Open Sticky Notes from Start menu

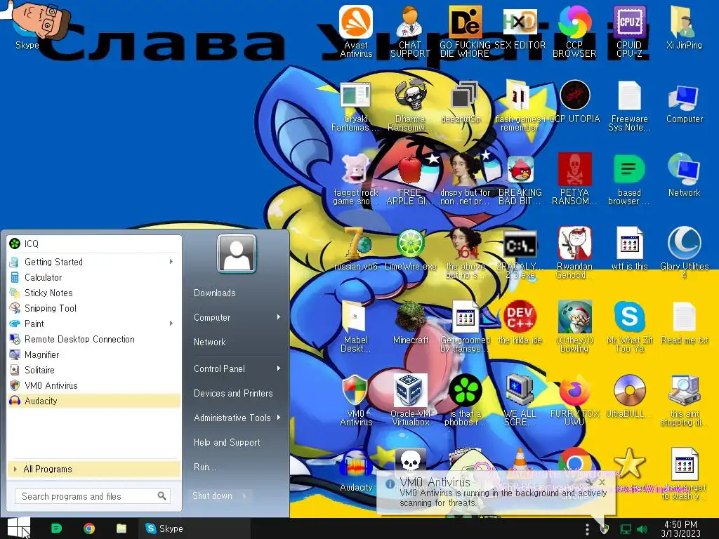pyautogui.click(x=94, y=293)
